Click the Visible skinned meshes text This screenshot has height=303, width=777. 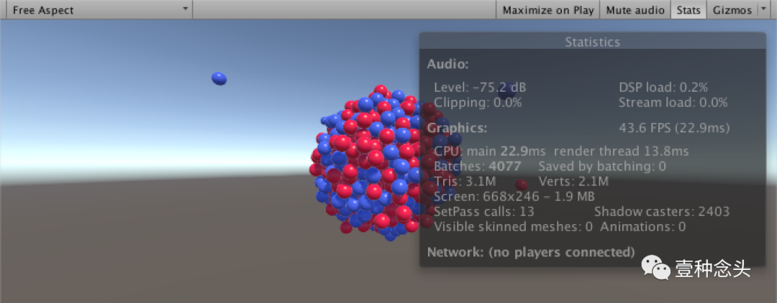[514, 228]
